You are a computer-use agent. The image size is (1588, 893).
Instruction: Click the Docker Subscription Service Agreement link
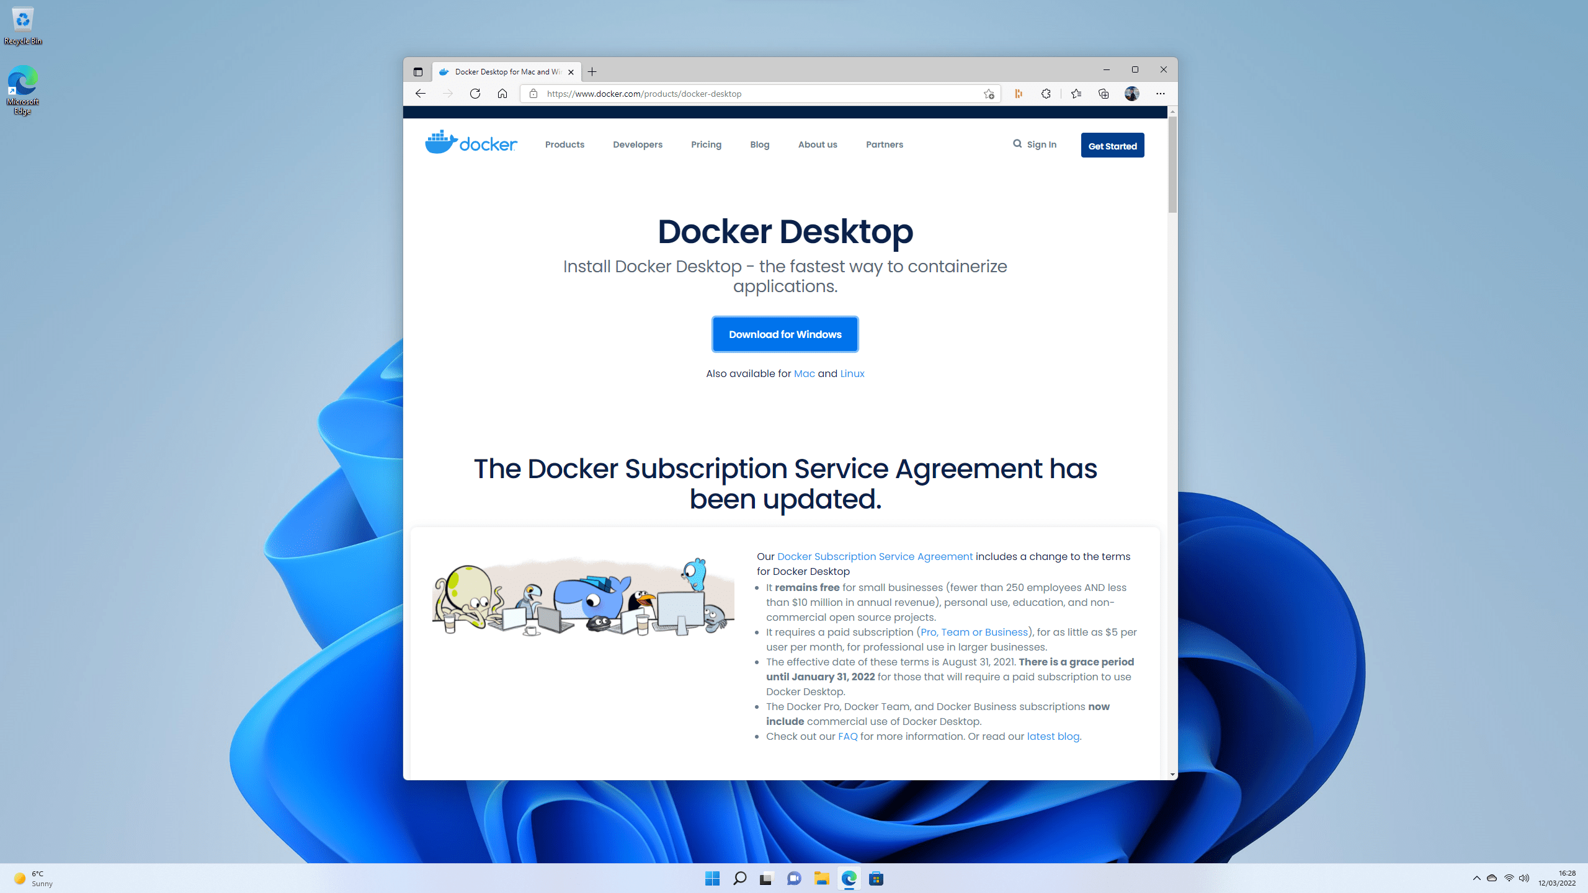coord(873,556)
